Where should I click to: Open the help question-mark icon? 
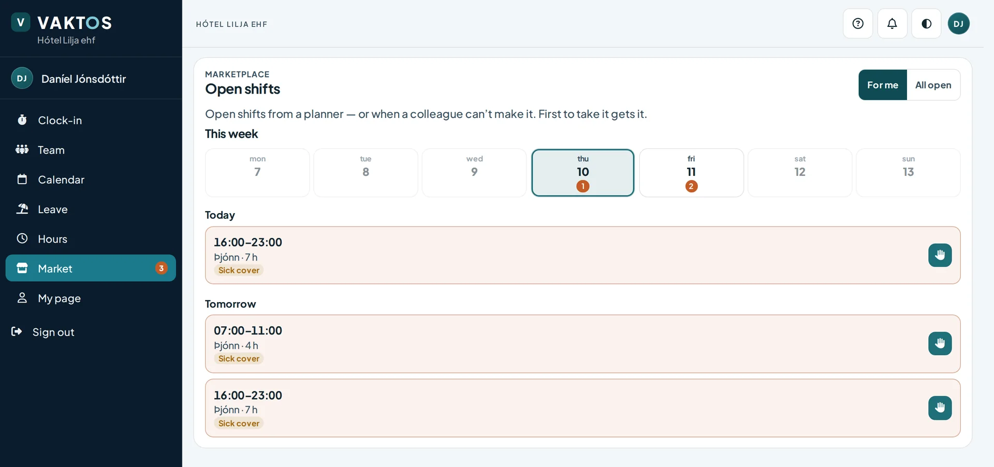[x=858, y=23]
